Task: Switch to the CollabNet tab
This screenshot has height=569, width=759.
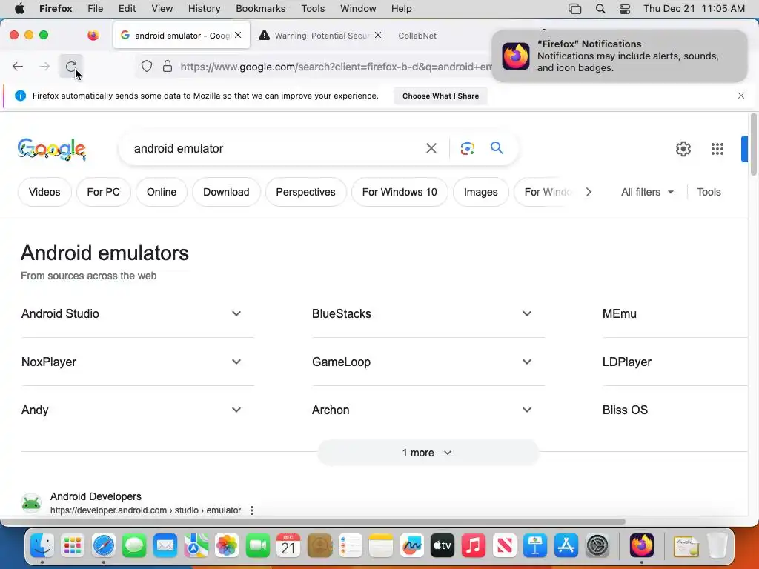Action: [417, 36]
